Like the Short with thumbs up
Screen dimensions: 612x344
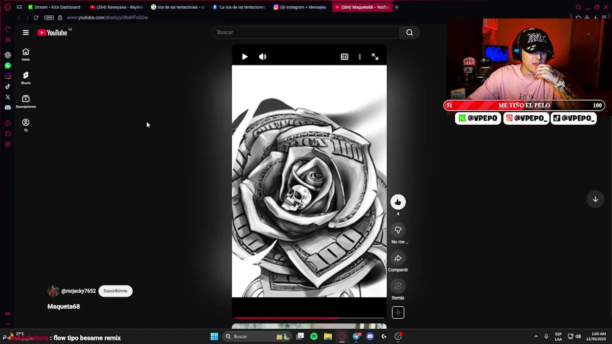pyautogui.click(x=398, y=202)
